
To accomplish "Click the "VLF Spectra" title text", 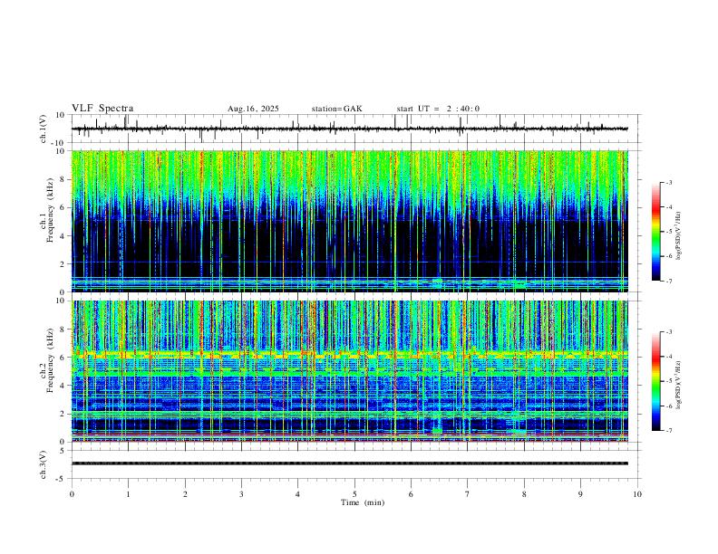I will tap(102, 109).
